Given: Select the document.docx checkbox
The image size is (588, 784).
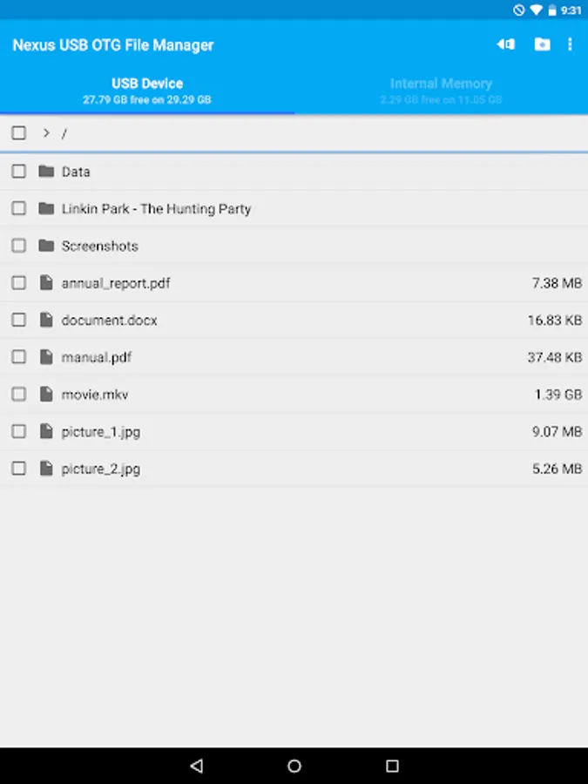Looking at the screenshot, I should [19, 320].
